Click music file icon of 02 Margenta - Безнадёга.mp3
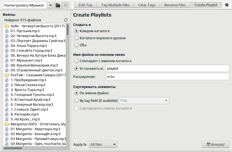The image size is (232, 152). [7, 134]
